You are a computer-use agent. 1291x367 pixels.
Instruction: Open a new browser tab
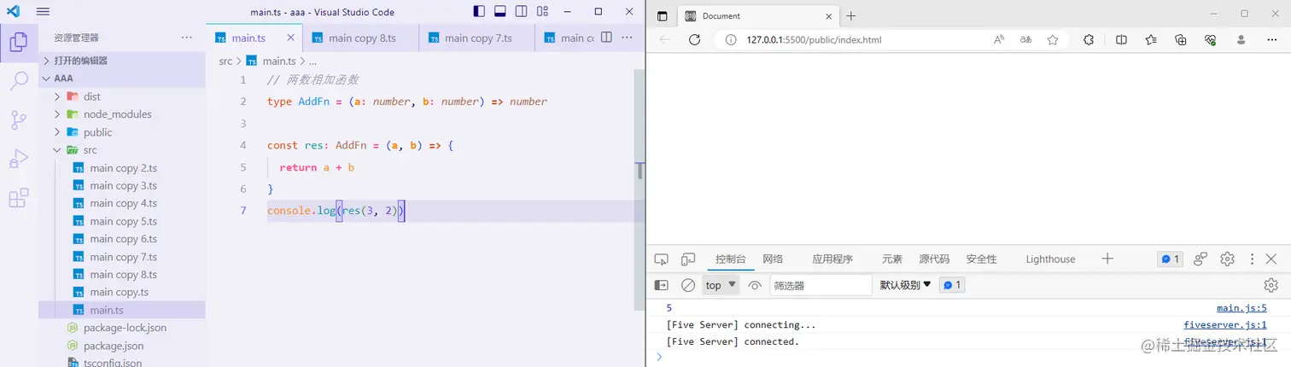(x=851, y=16)
